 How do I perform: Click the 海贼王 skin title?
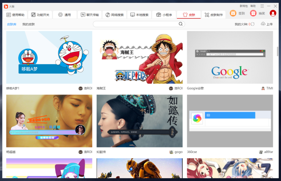(101, 88)
